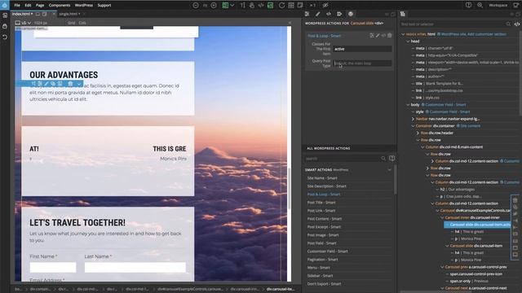Click the delete trash icon on Post & Loop action
This screenshot has width=522, height=293.
pyautogui.click(x=390, y=36)
